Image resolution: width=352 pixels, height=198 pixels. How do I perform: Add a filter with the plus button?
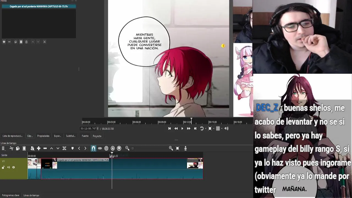click(x=4, y=42)
